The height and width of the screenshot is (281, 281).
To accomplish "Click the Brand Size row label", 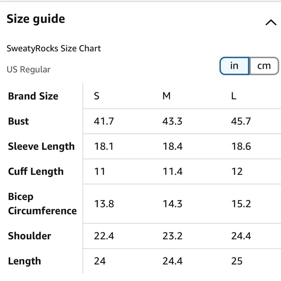I will click(x=33, y=96).
